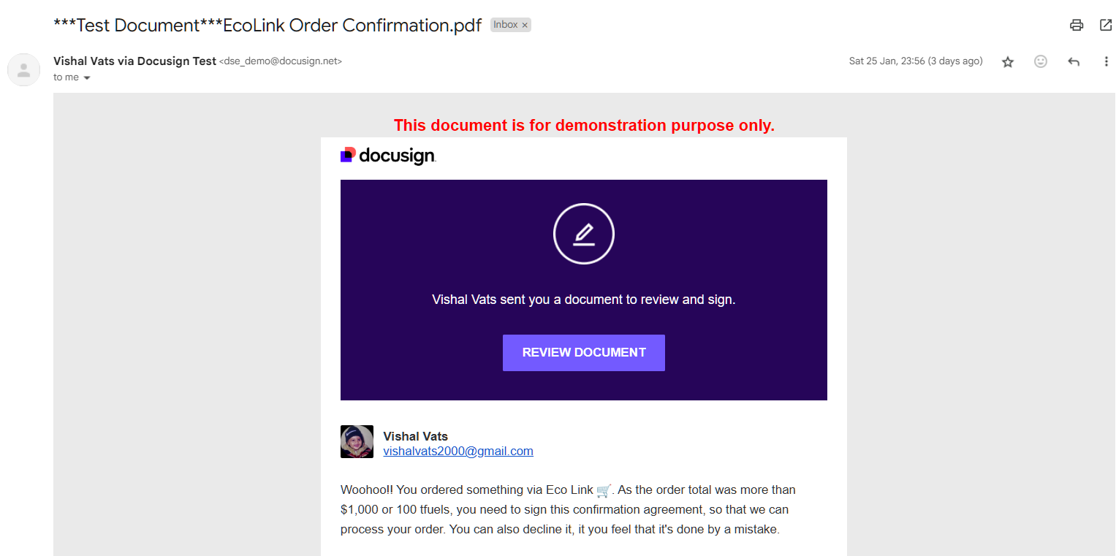Open the vishalvats2000@gmail.com email link
Screen dimensions: 1116x556
click(x=458, y=451)
